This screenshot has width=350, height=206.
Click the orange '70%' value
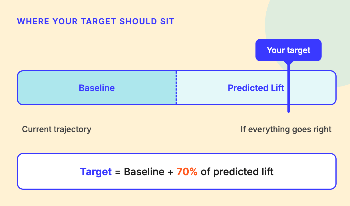tap(187, 172)
